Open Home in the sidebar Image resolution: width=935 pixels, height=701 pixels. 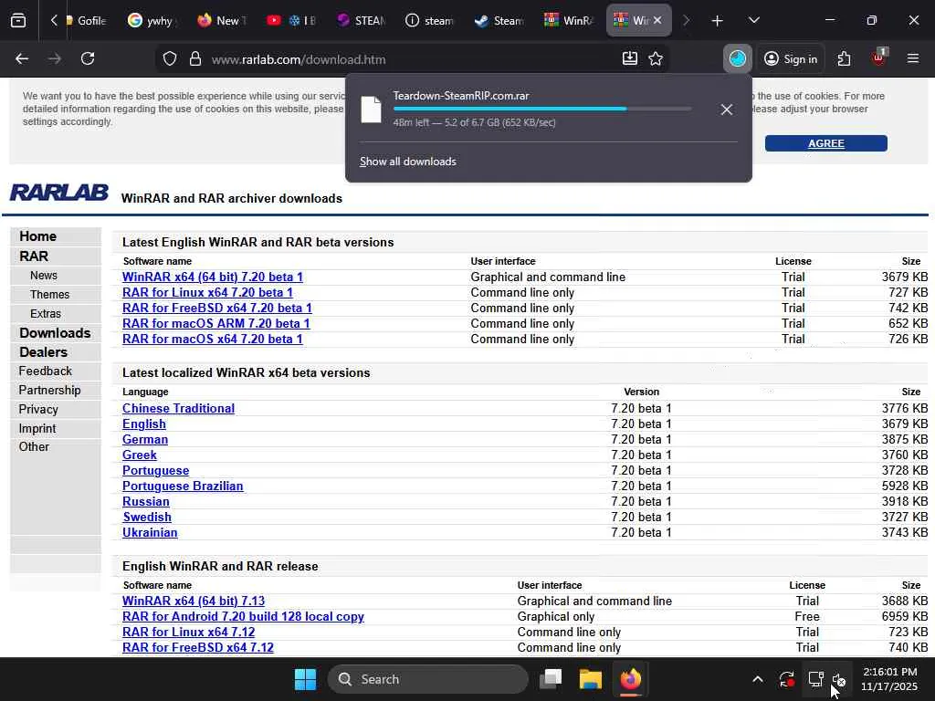(37, 236)
